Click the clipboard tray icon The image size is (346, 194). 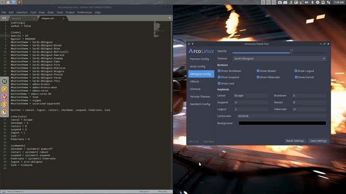323,2
